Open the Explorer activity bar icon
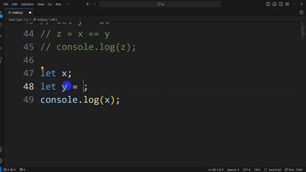The image size is (306, 172). click(x=1, y=14)
